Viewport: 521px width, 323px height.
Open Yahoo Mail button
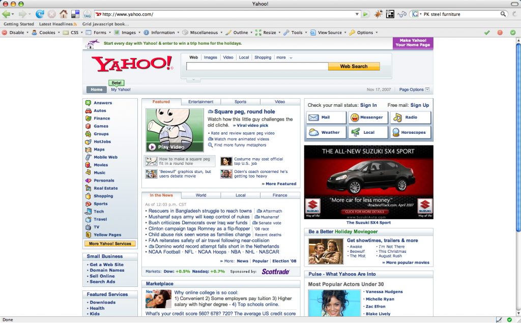click(326, 118)
